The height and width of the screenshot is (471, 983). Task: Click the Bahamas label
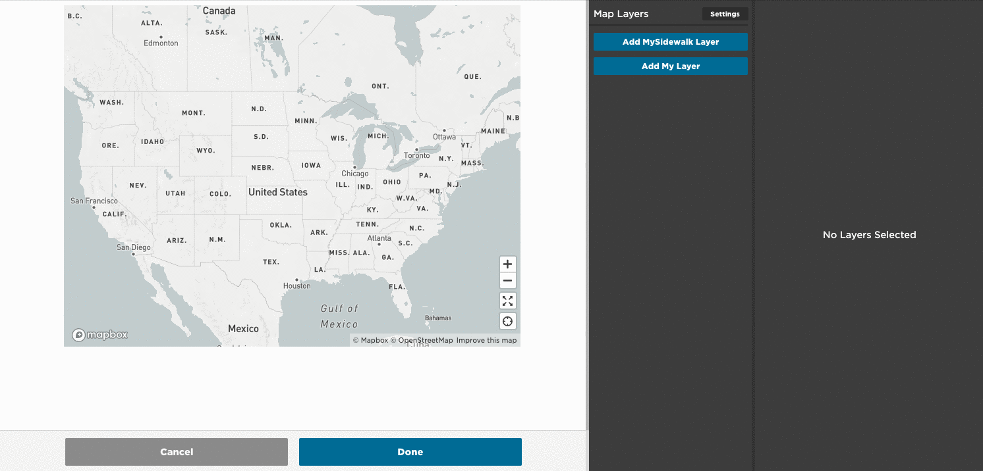coord(438,318)
